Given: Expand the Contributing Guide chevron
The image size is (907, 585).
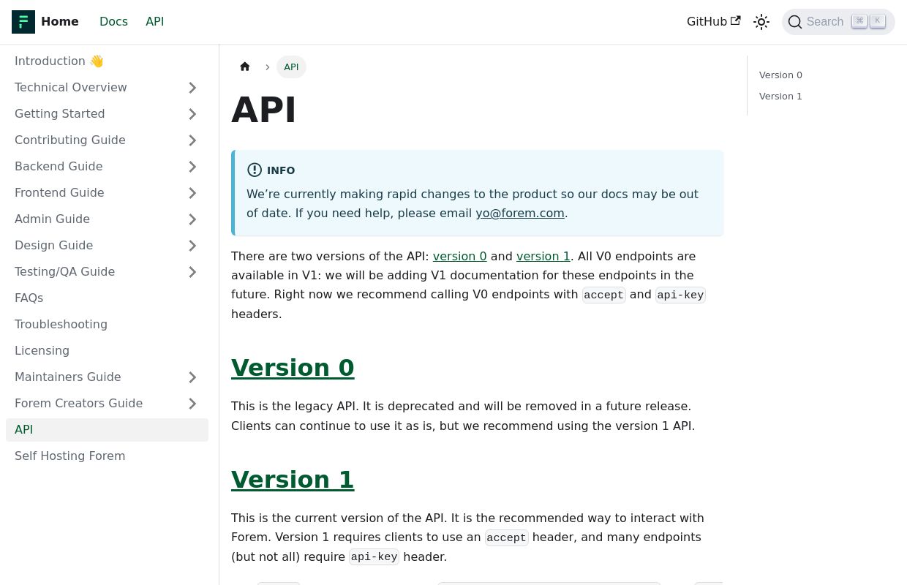Looking at the screenshot, I should [192, 140].
